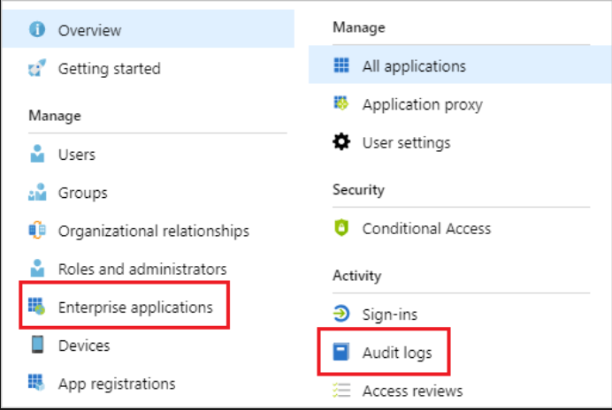Click the Sign-ins arrow icon
The image size is (612, 410).
click(x=341, y=314)
